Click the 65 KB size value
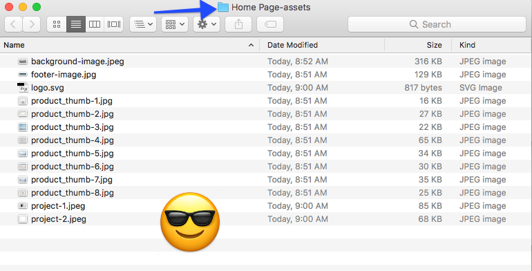Image resolution: width=532 pixels, height=271 pixels. coord(430,140)
